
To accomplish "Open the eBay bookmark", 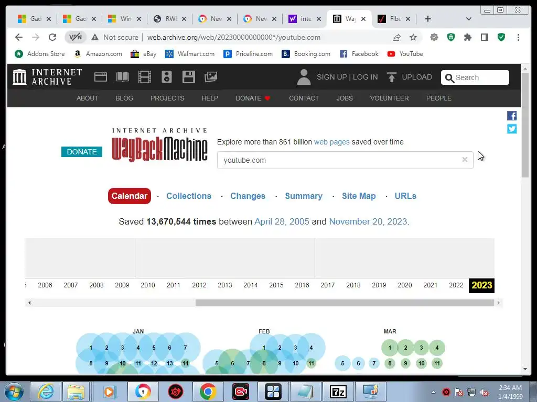I will click(144, 54).
